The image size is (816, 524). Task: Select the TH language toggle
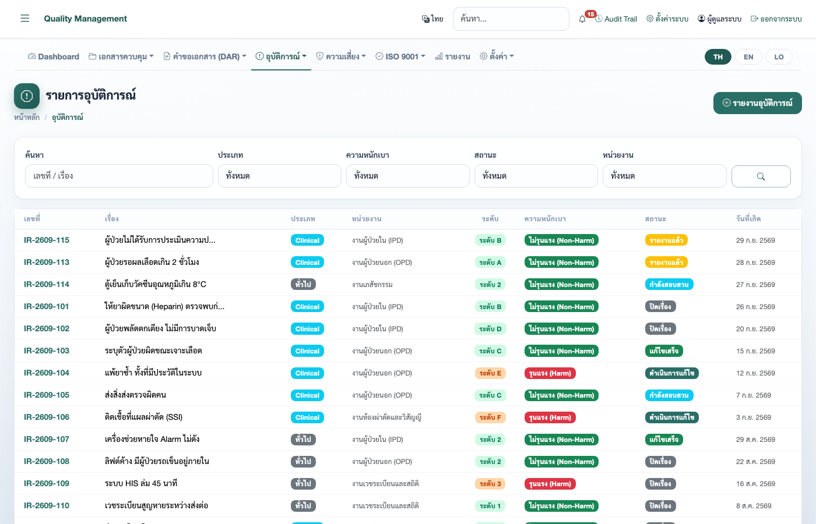pos(718,56)
